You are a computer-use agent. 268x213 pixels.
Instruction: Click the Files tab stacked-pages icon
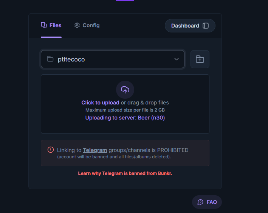pos(44,25)
